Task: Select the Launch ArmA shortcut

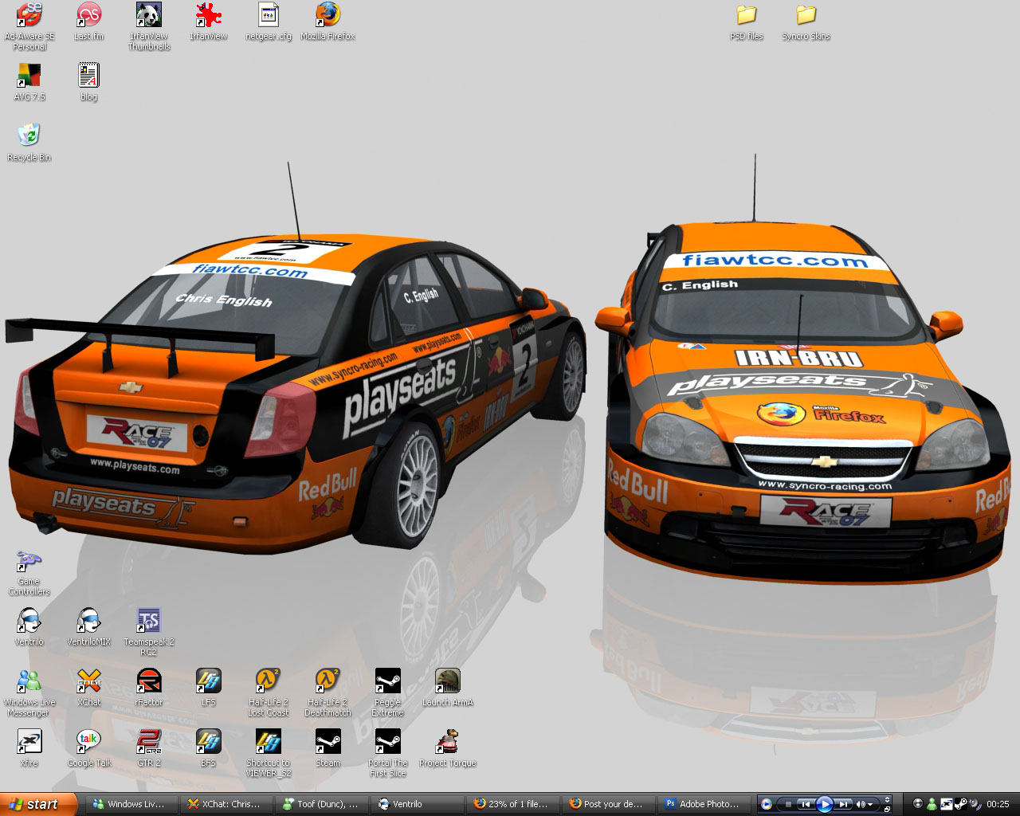Action: (447, 688)
